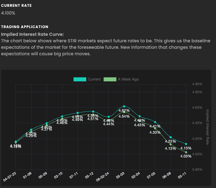
Task: Select the week-ago 4.33% point at 07-05
Action: [x=155, y=128]
